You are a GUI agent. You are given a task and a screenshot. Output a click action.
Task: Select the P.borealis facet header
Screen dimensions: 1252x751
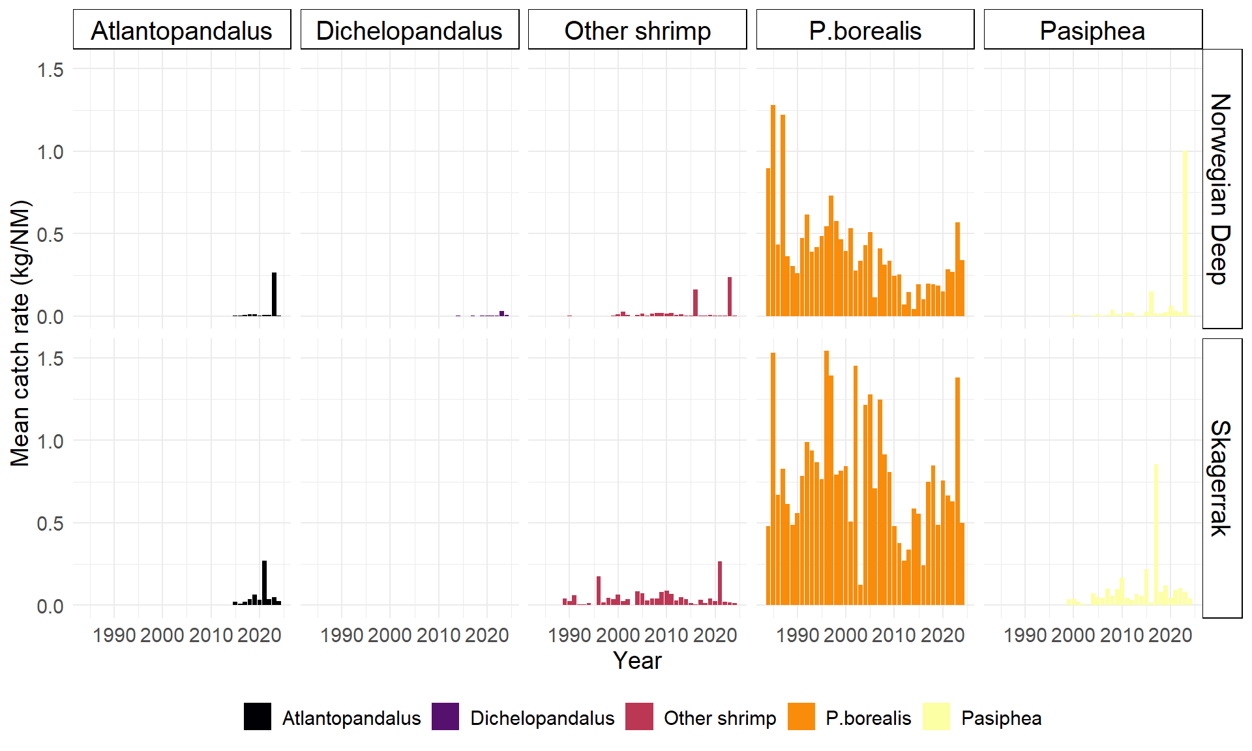(x=865, y=30)
